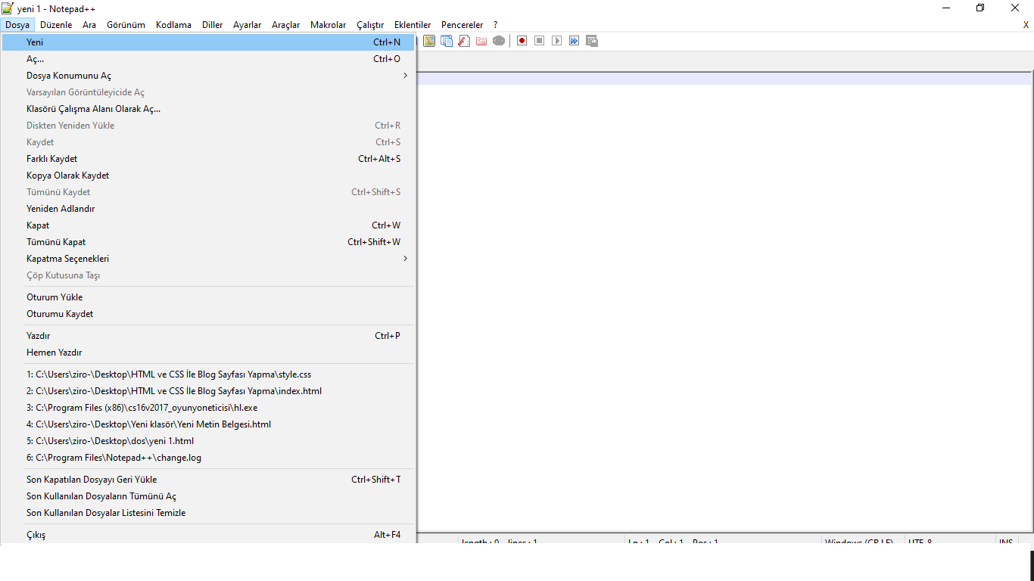Viewport: 1034px width, 581px height.
Task: Choose Son Kapatılan Dosyayı Geri Yükle
Action: coord(208,480)
